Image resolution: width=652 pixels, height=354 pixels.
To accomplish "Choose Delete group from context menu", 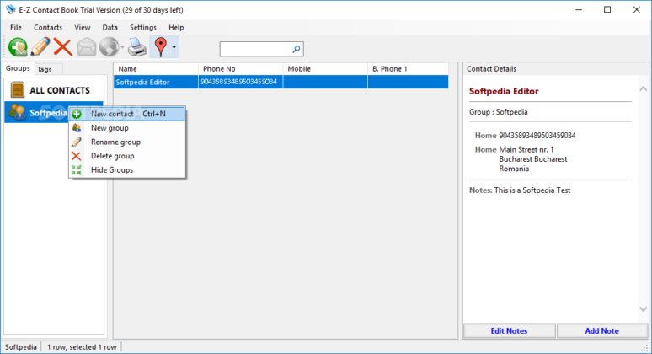I will tap(112, 156).
